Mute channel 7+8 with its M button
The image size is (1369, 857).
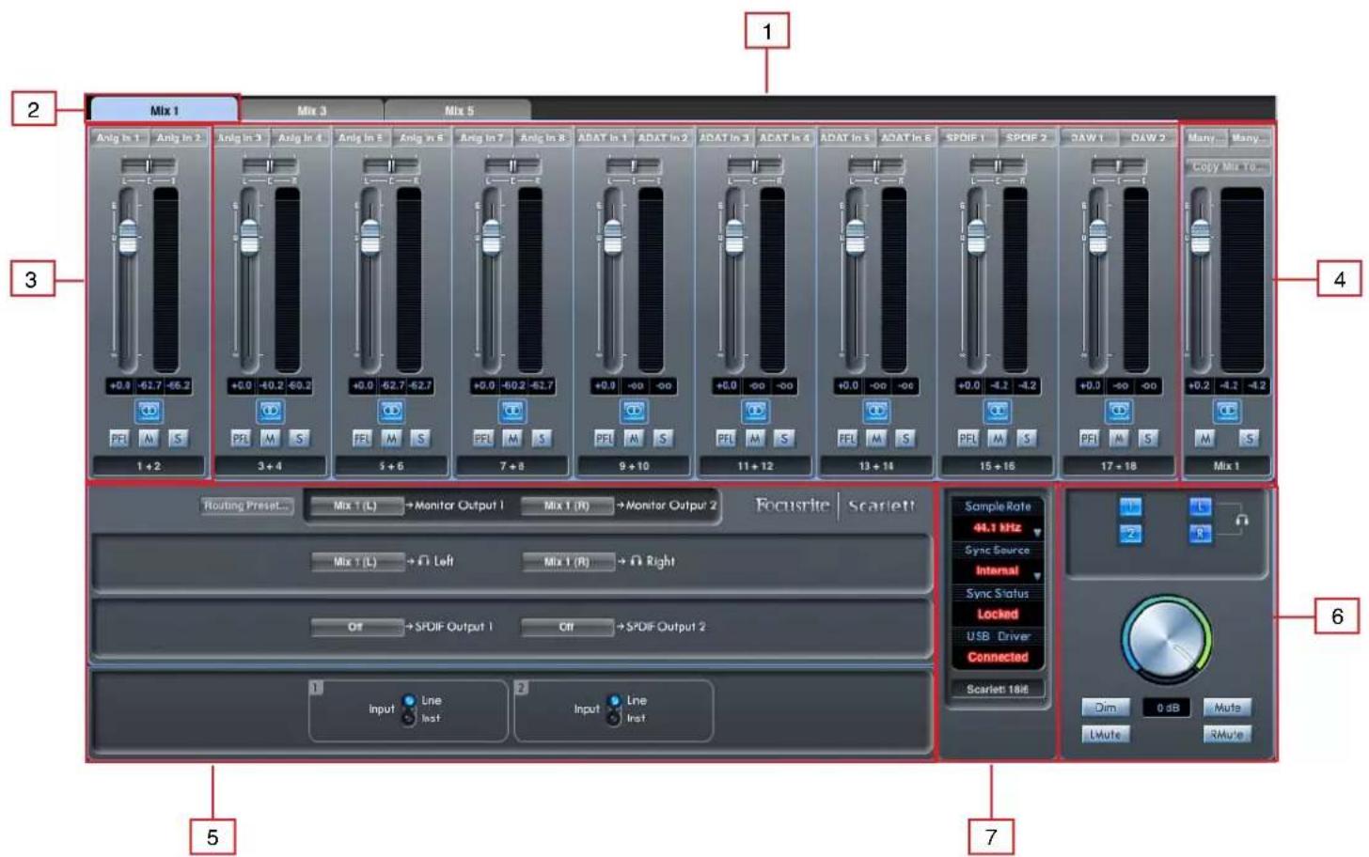[x=512, y=439]
